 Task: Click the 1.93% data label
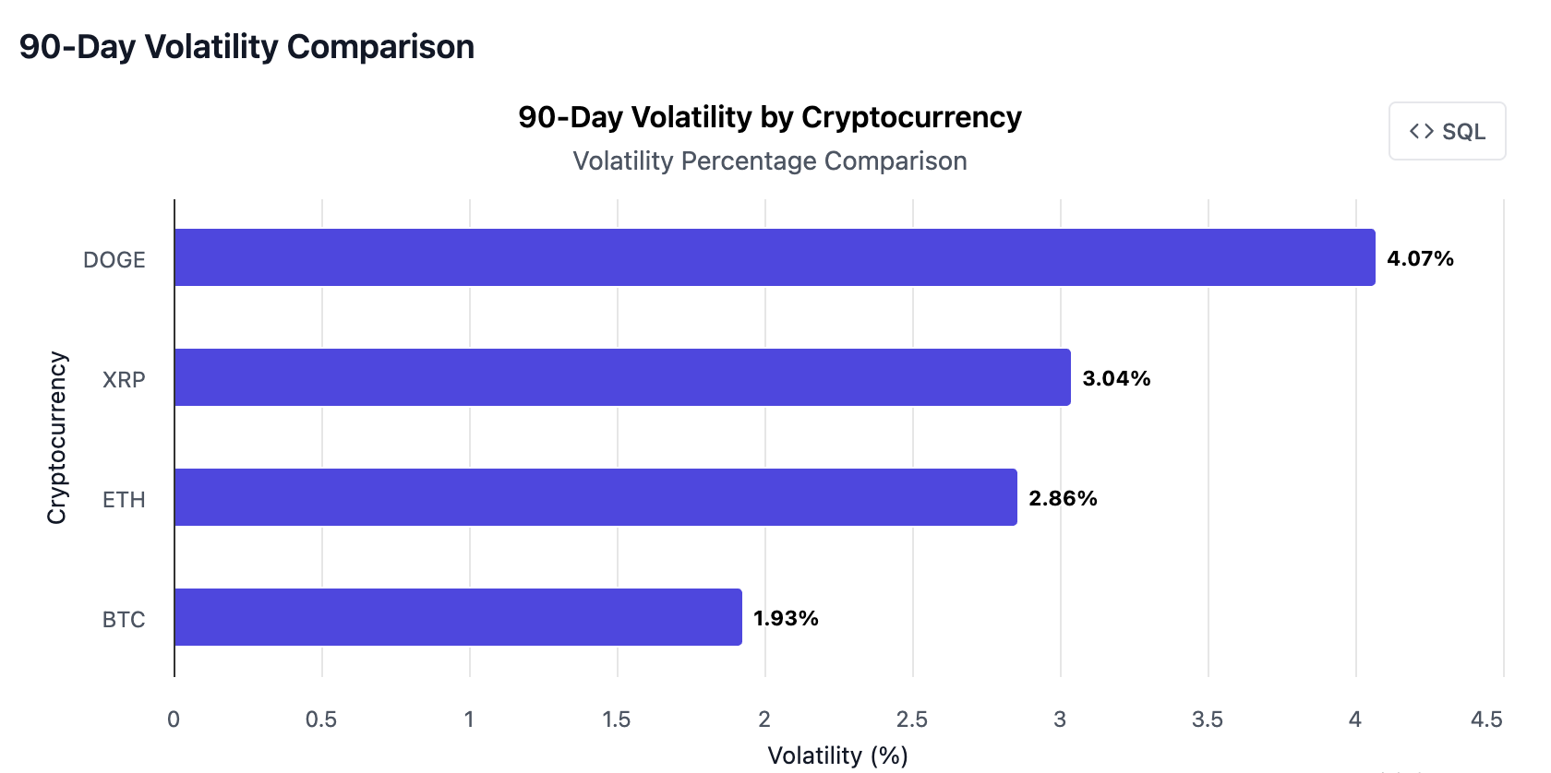(786, 618)
